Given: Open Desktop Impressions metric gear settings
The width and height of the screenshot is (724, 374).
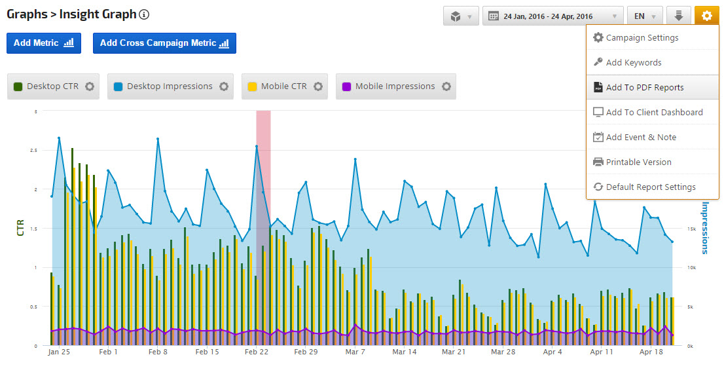Looking at the screenshot, I should [x=224, y=86].
